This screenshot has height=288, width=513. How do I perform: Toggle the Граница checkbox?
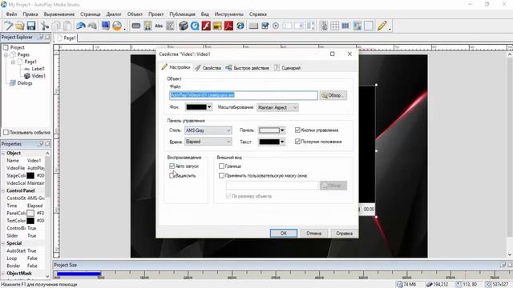[221, 166]
